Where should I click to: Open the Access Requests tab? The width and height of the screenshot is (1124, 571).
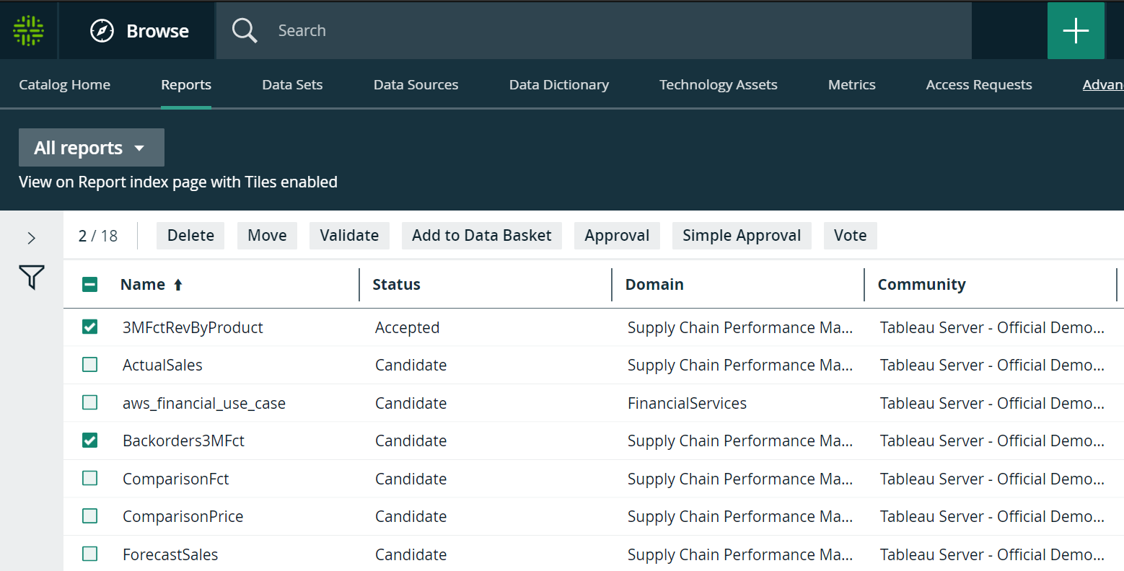click(978, 84)
